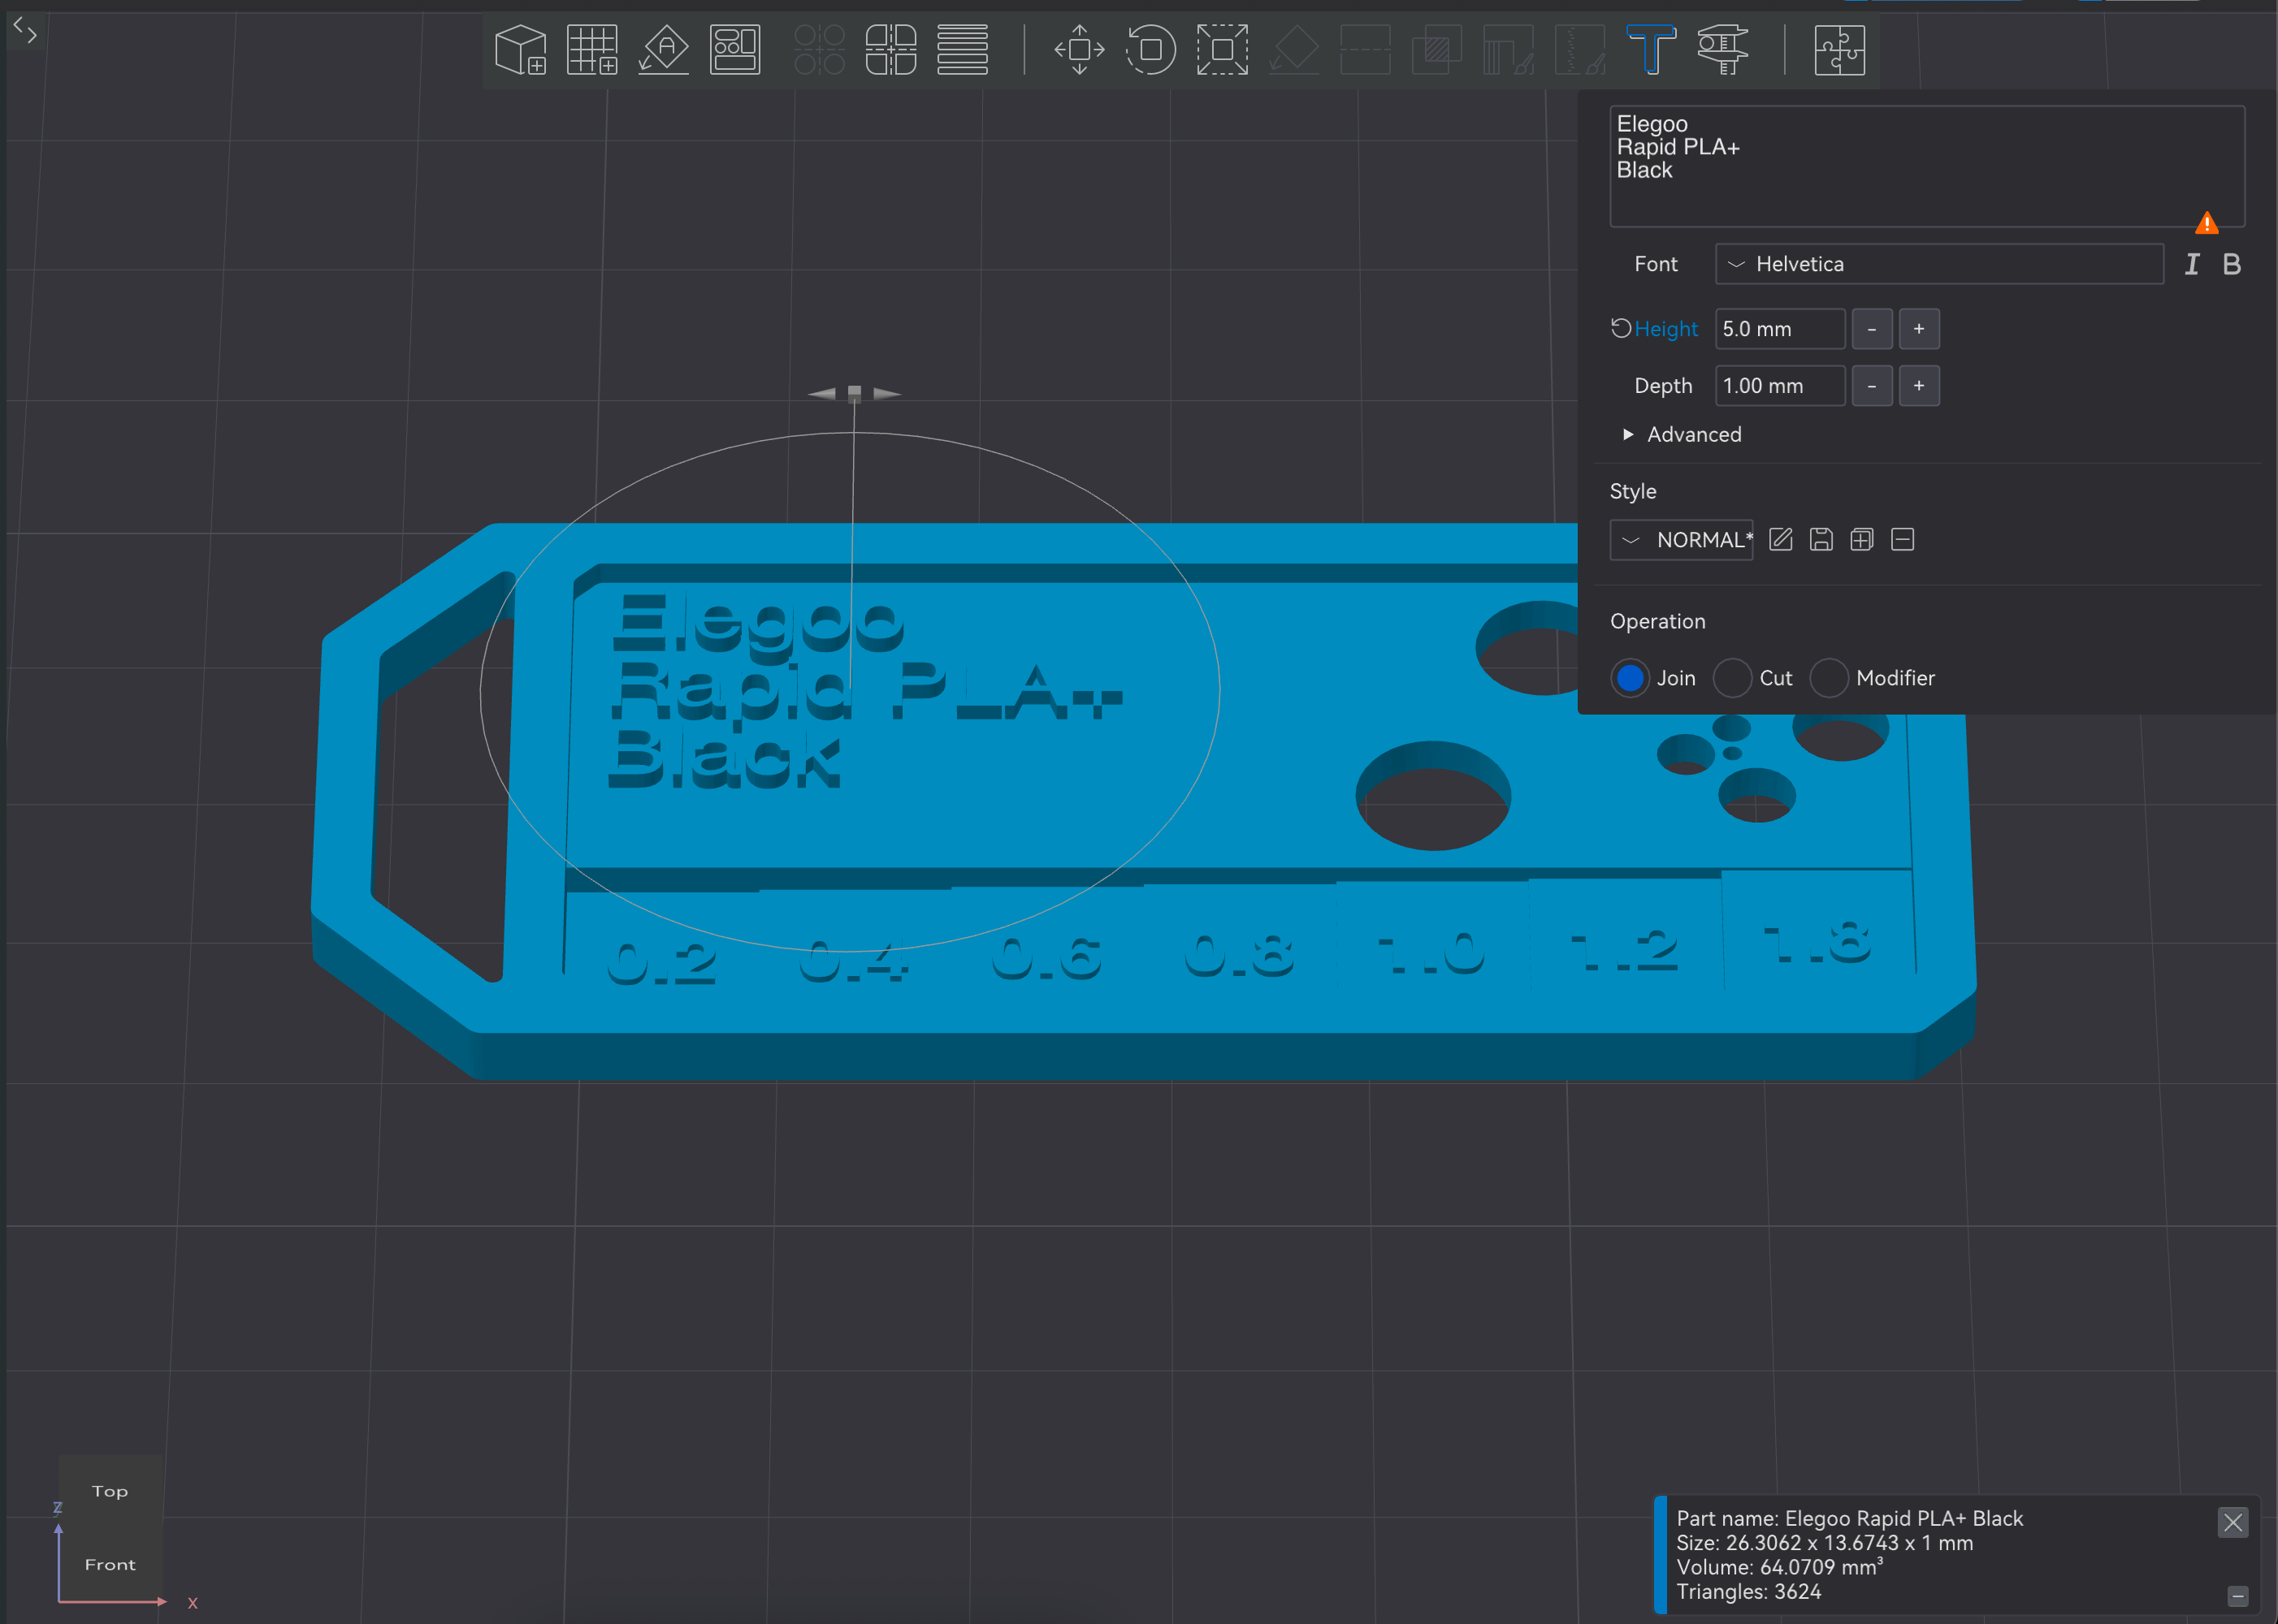
Task: Select the Support painting tool
Action: [1509, 50]
